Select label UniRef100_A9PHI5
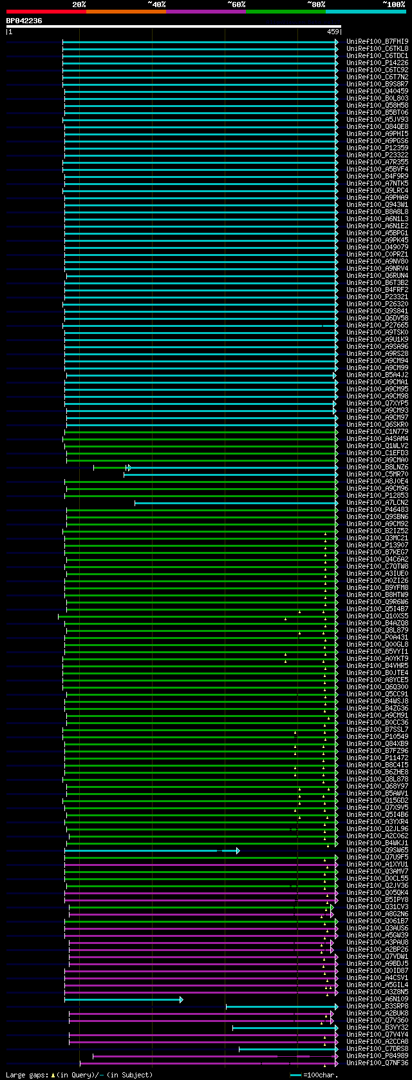 (x=377, y=133)
